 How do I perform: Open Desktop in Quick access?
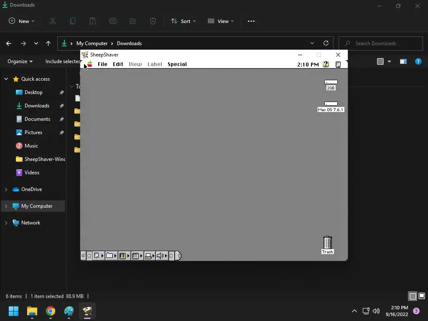click(33, 92)
